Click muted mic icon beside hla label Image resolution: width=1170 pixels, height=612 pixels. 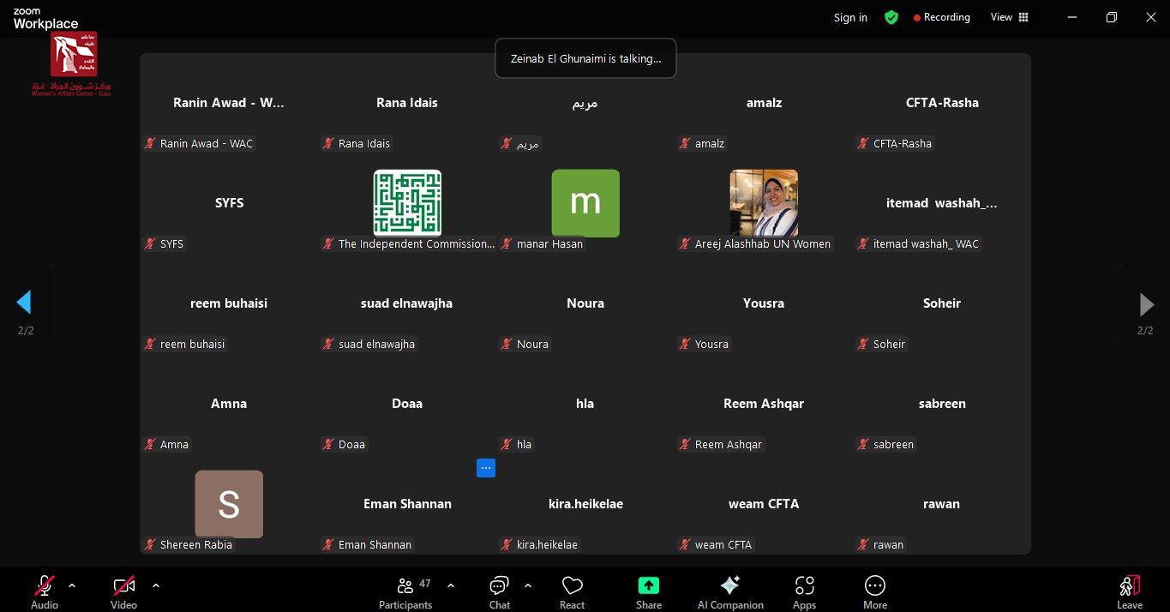pyautogui.click(x=507, y=444)
